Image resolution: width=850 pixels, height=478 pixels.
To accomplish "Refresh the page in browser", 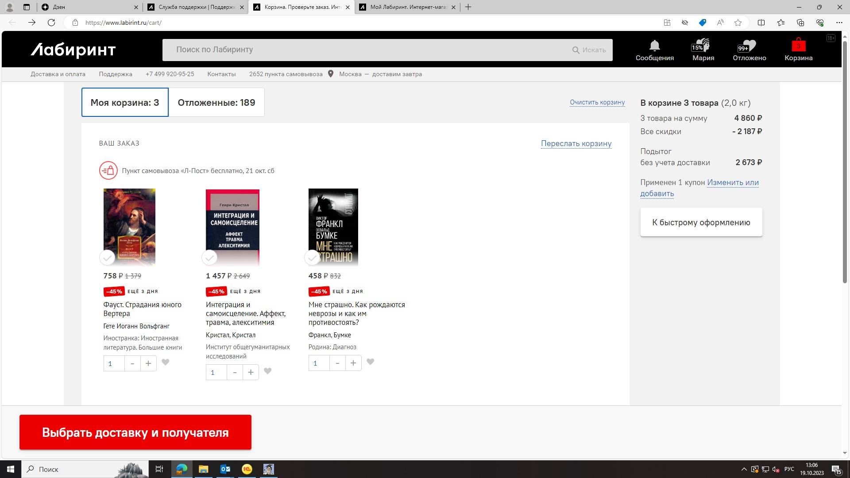I will (x=51, y=23).
